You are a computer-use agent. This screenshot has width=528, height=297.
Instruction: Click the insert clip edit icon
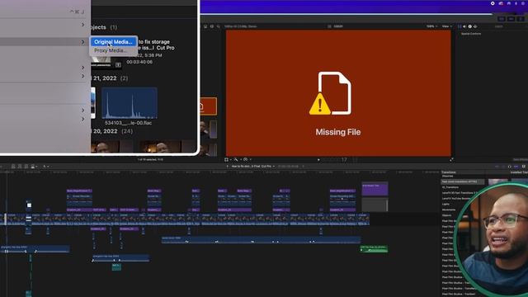[x=20, y=167]
